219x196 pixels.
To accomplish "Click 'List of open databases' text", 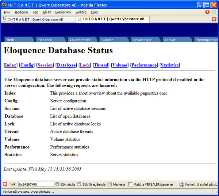I will click(70, 116).
